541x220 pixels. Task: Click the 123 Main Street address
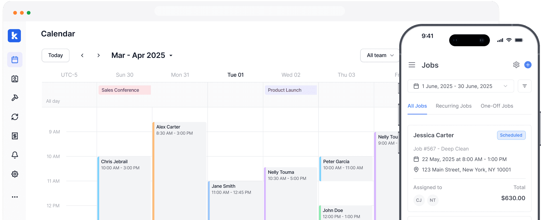pyautogui.click(x=466, y=170)
